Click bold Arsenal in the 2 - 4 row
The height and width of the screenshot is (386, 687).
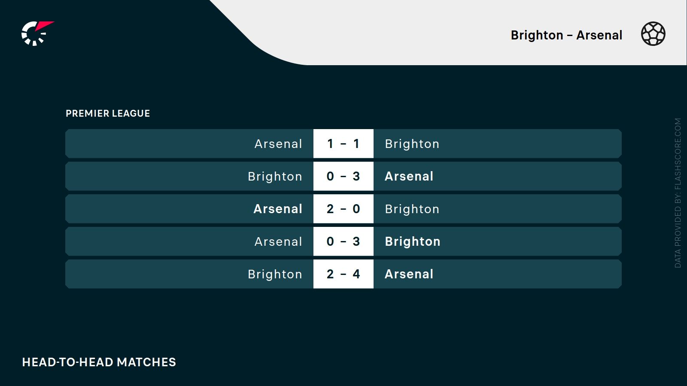[x=409, y=274]
